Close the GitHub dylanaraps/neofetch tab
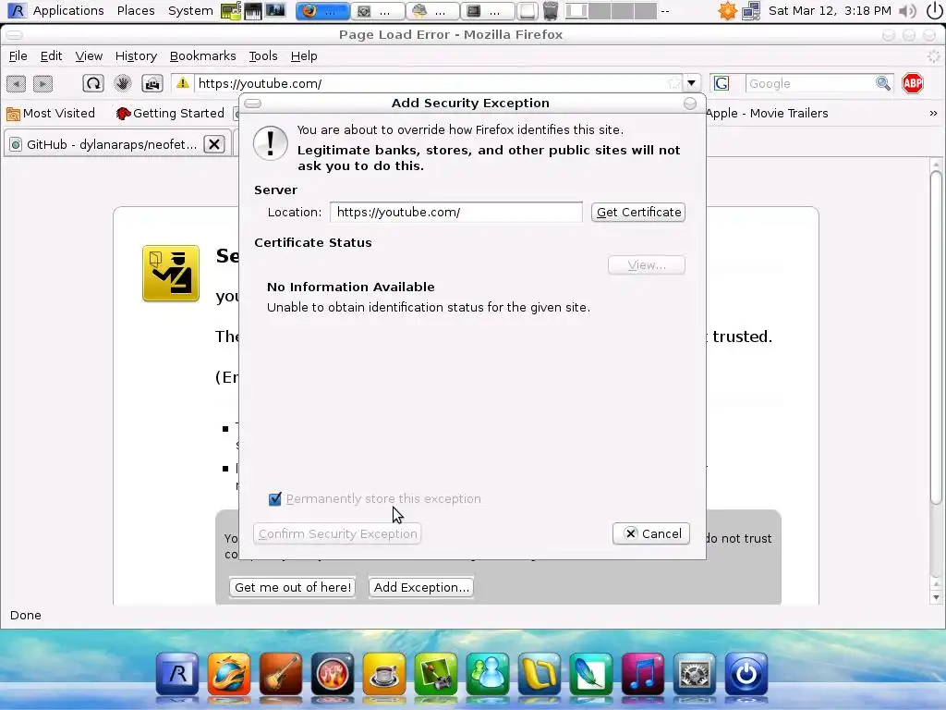The image size is (946, 710). pos(214,144)
